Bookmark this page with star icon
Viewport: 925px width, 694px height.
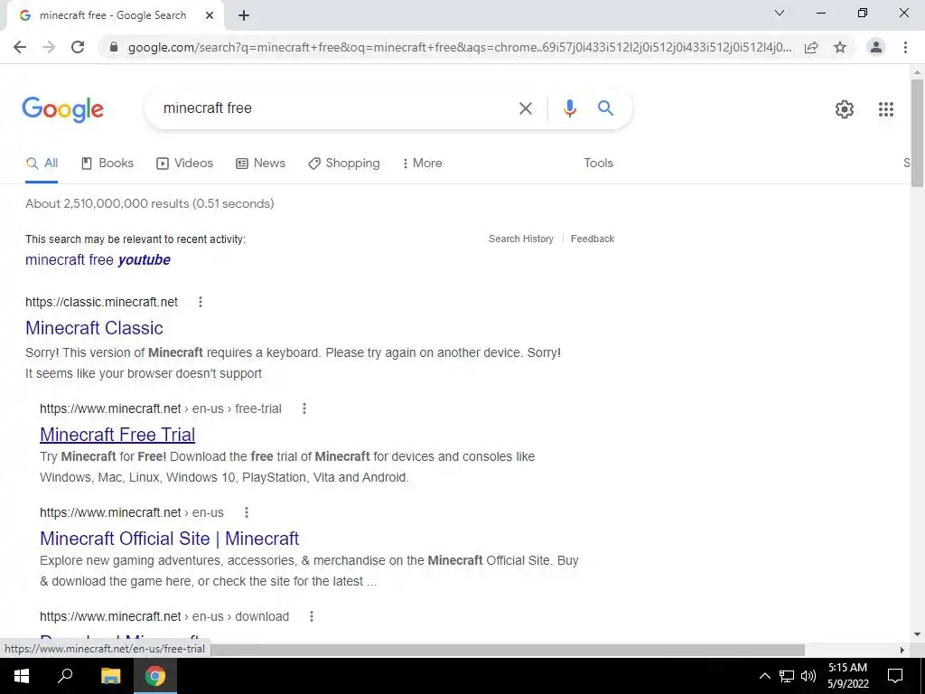839,47
